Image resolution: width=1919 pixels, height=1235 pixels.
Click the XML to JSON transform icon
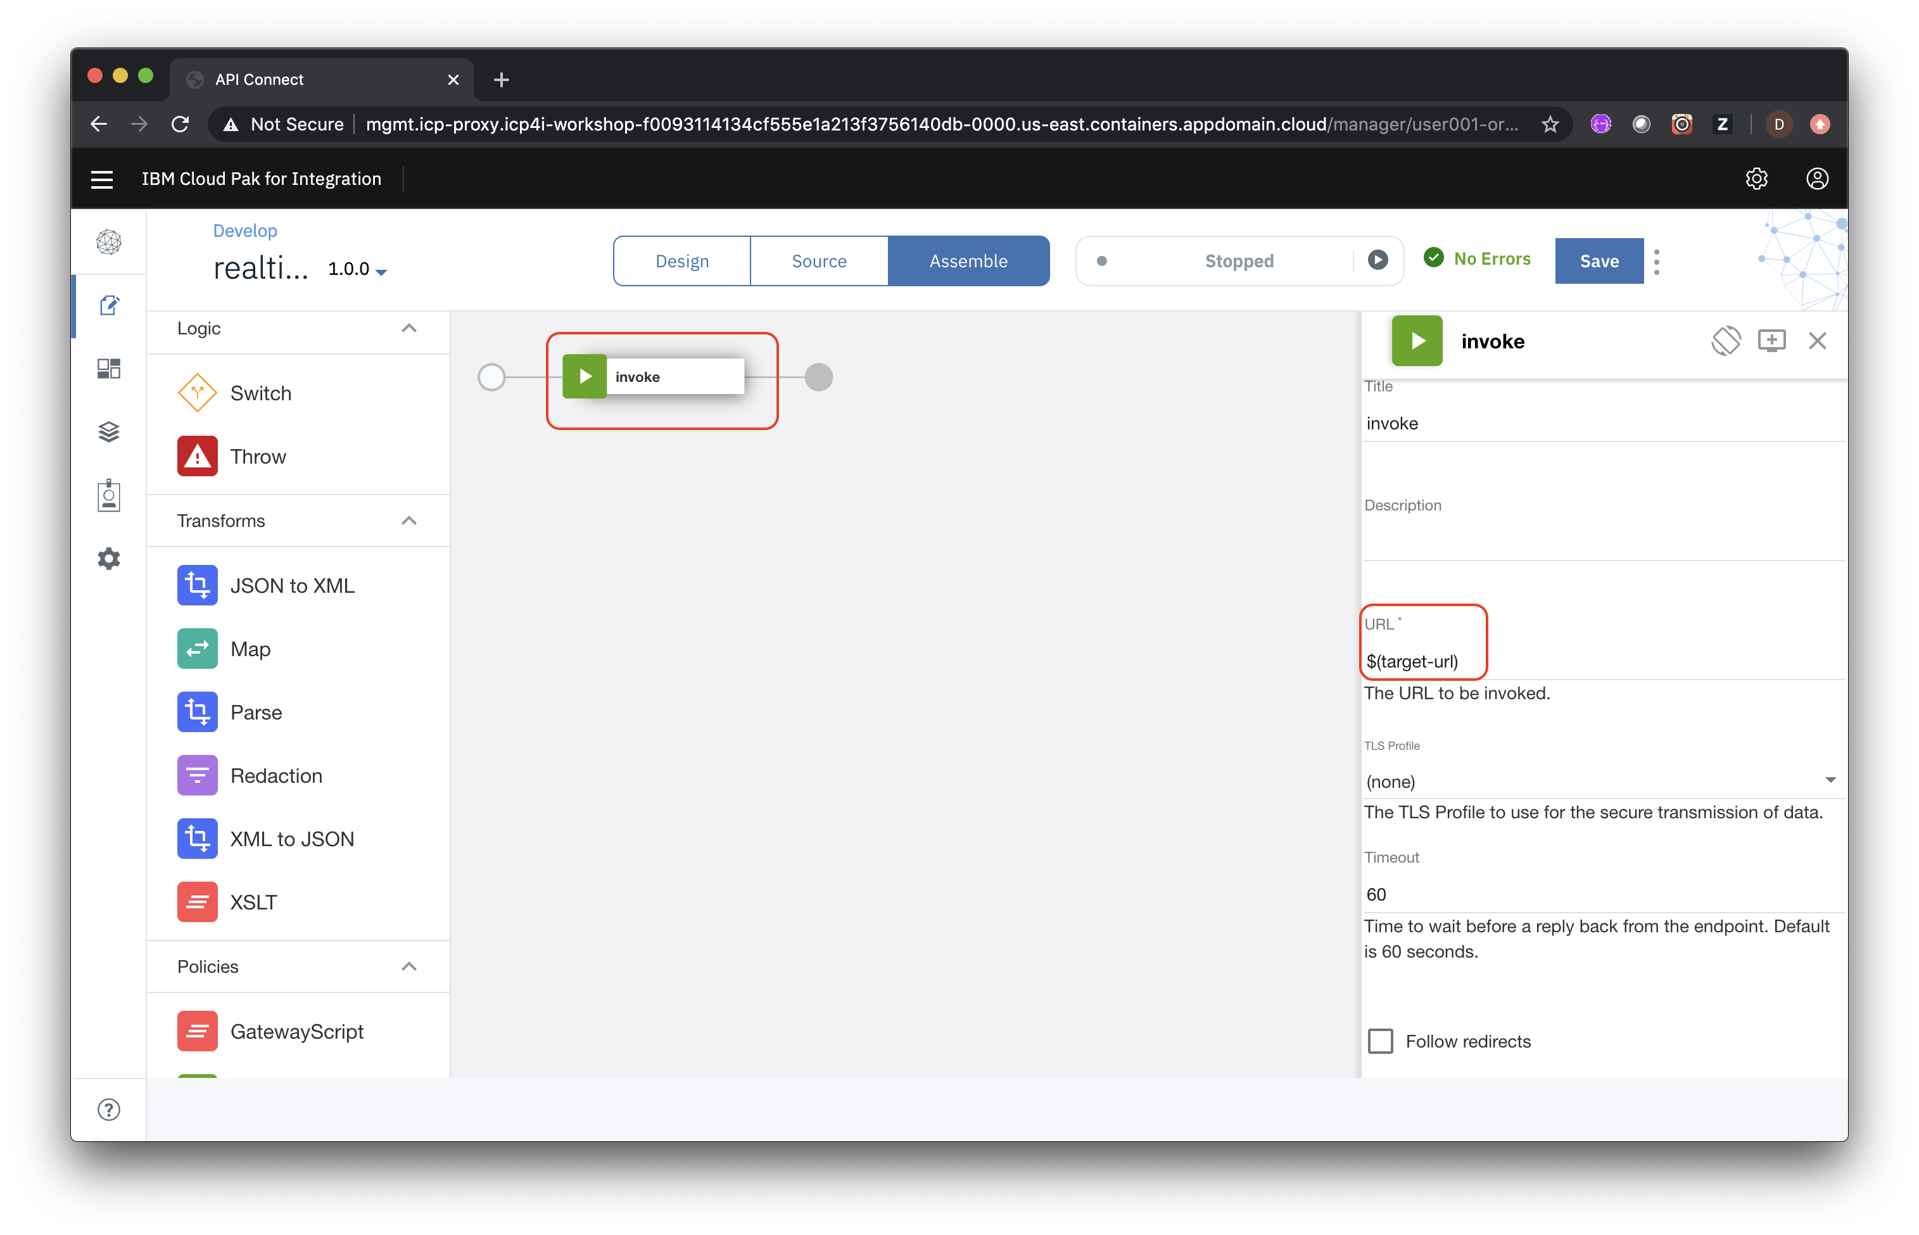tap(196, 839)
